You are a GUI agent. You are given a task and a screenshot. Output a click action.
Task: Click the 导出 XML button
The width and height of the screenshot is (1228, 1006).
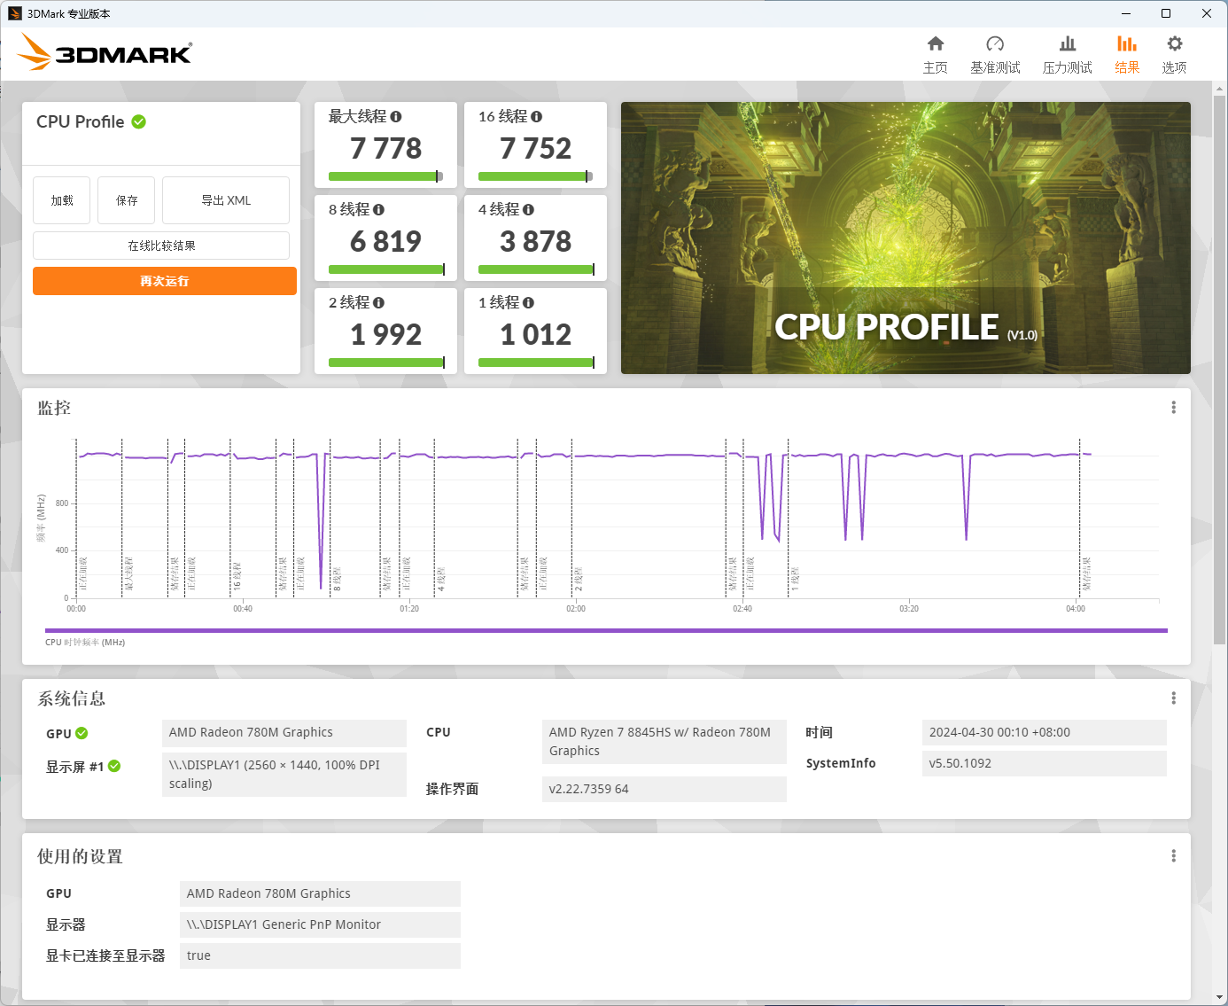[x=226, y=200]
